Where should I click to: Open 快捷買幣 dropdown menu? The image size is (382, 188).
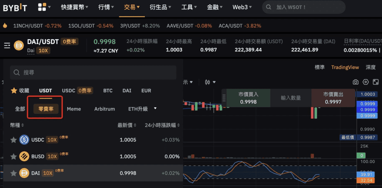coord(75,7)
